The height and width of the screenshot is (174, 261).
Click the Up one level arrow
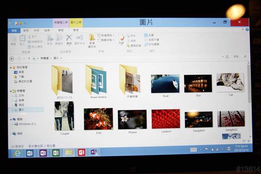pyautogui.click(x=29, y=58)
